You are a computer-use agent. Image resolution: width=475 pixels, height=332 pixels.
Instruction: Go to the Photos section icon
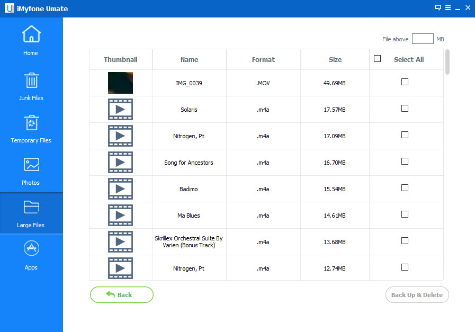click(x=31, y=165)
